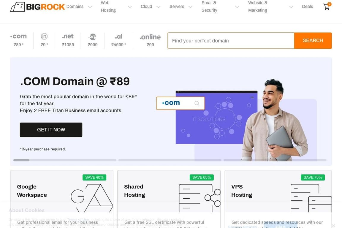Open the shopping cart icon
The image size is (342, 228).
pyautogui.click(x=327, y=7)
